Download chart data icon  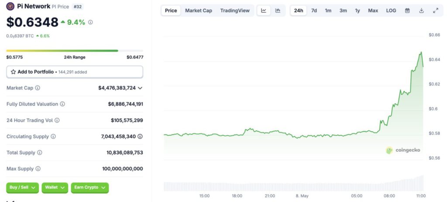click(x=421, y=10)
